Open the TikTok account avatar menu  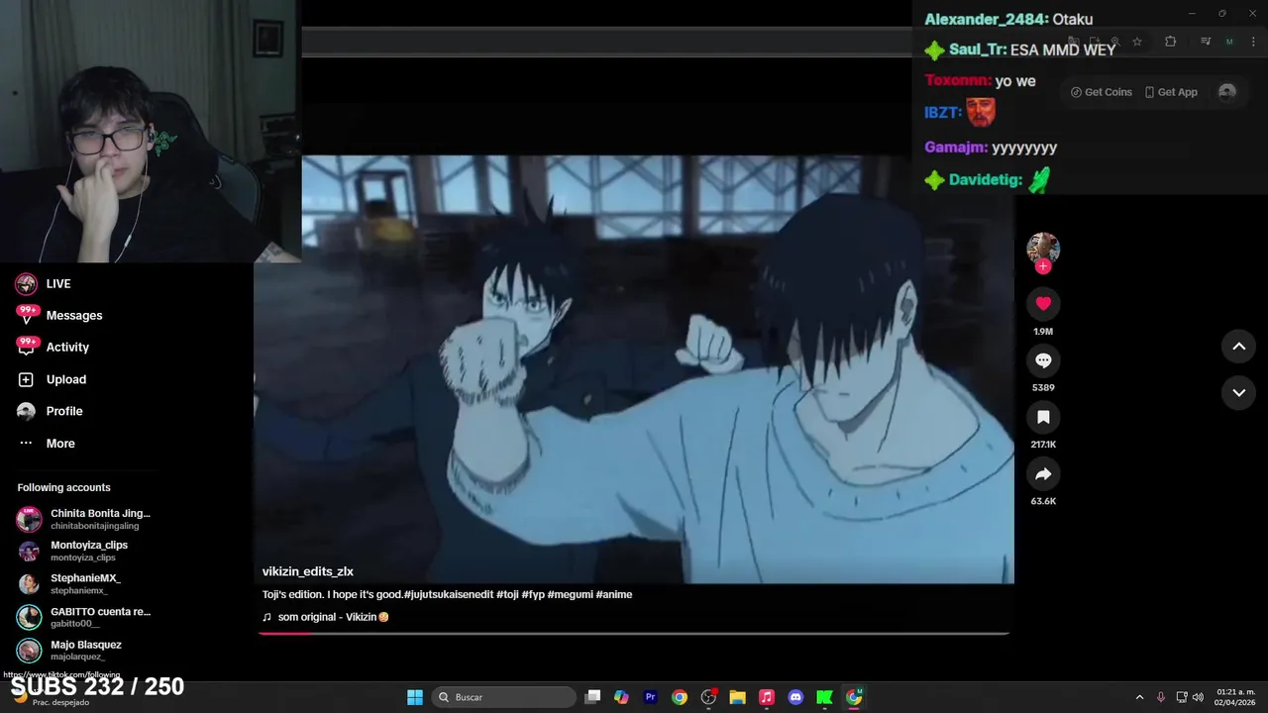coord(1227,92)
